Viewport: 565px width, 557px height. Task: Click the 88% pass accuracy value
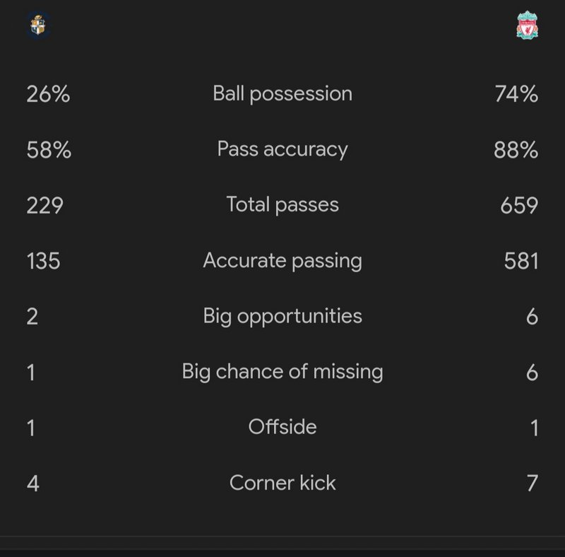click(516, 150)
